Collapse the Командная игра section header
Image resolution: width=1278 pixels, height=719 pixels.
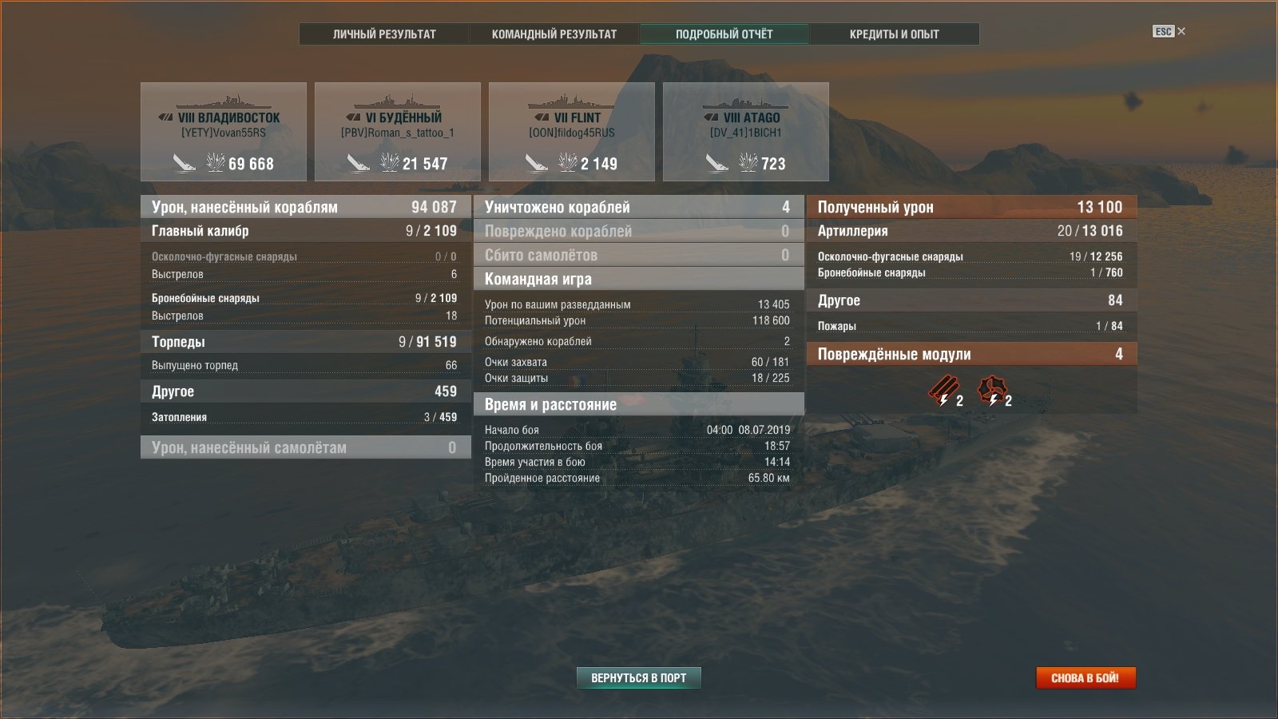(x=638, y=279)
